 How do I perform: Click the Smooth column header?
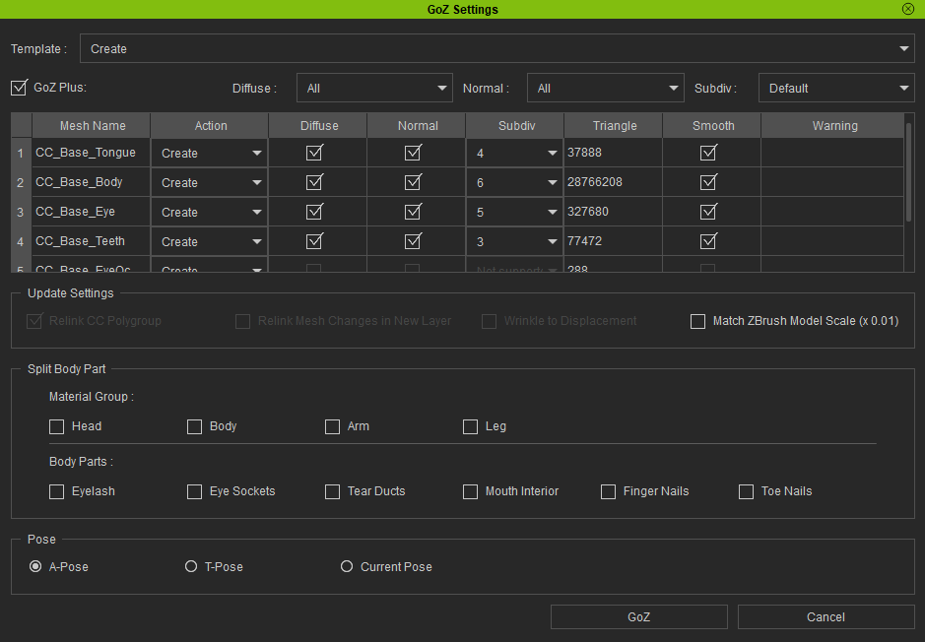click(x=712, y=126)
